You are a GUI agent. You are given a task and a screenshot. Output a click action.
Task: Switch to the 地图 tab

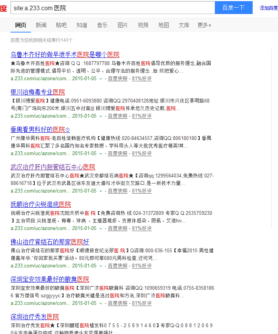click(164, 25)
